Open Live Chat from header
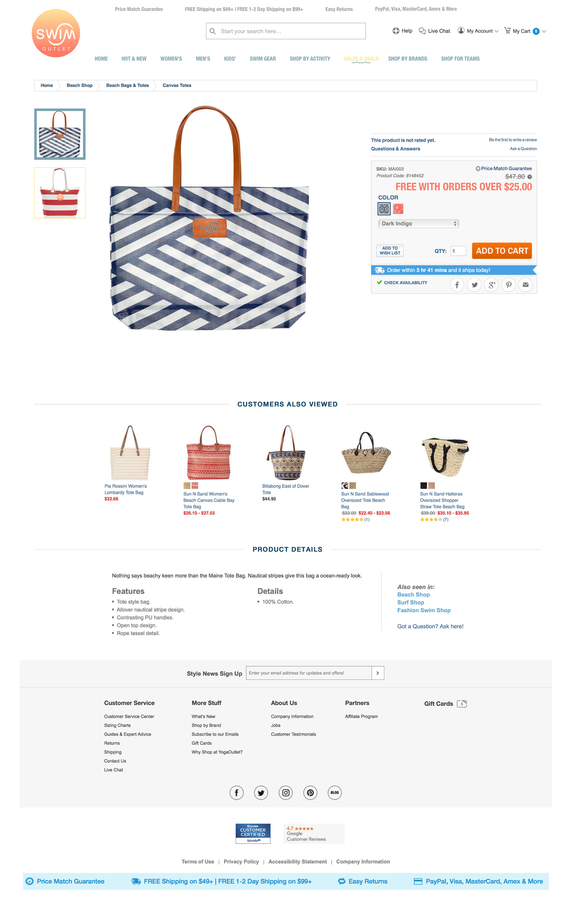The height and width of the screenshot is (897, 572). click(434, 31)
